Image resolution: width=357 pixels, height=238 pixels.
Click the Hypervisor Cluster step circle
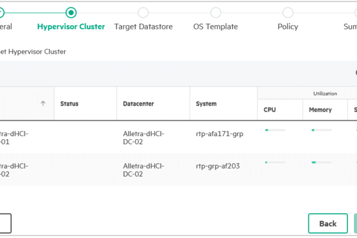point(71,13)
